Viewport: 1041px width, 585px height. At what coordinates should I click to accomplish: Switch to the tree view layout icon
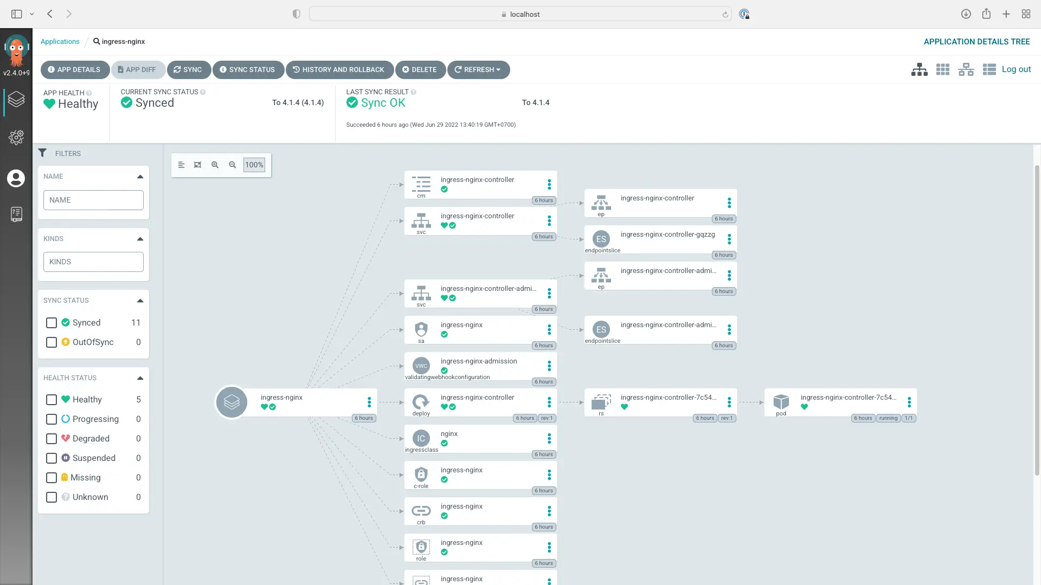[x=919, y=69]
